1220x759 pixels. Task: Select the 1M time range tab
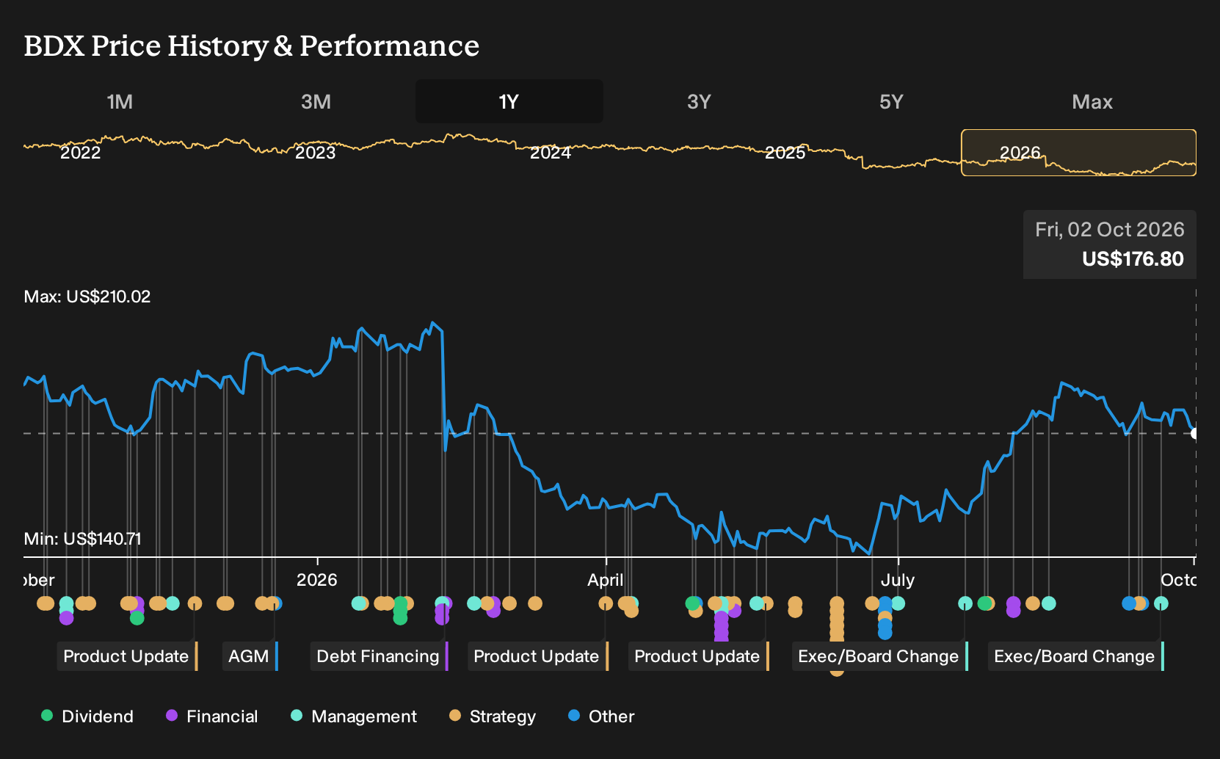pos(120,101)
